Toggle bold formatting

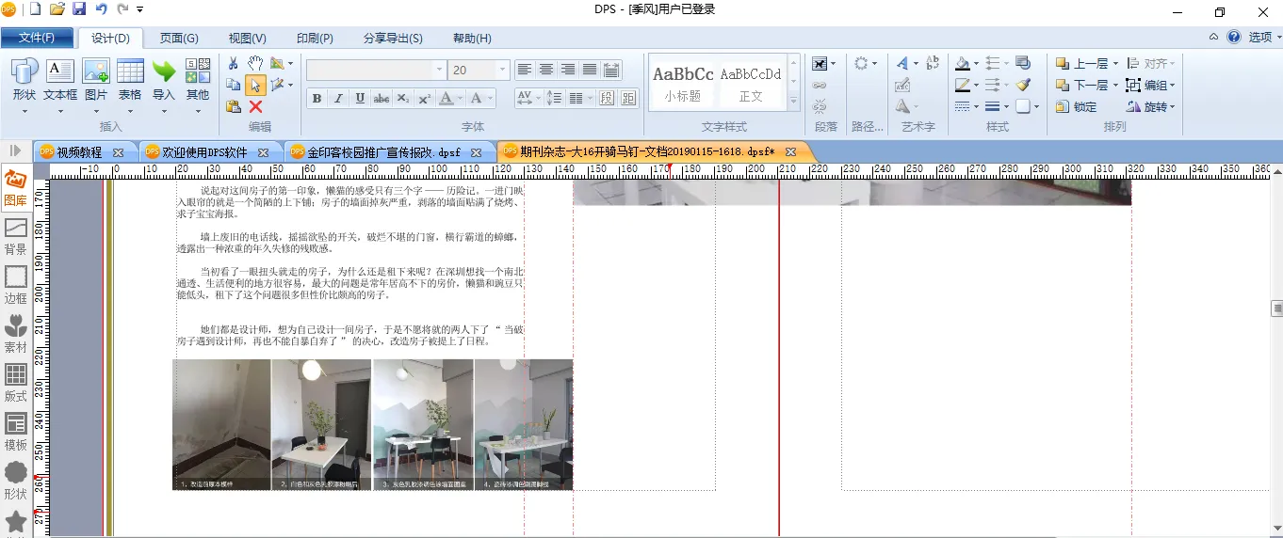click(x=317, y=99)
